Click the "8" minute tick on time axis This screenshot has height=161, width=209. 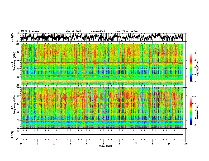[153, 144]
